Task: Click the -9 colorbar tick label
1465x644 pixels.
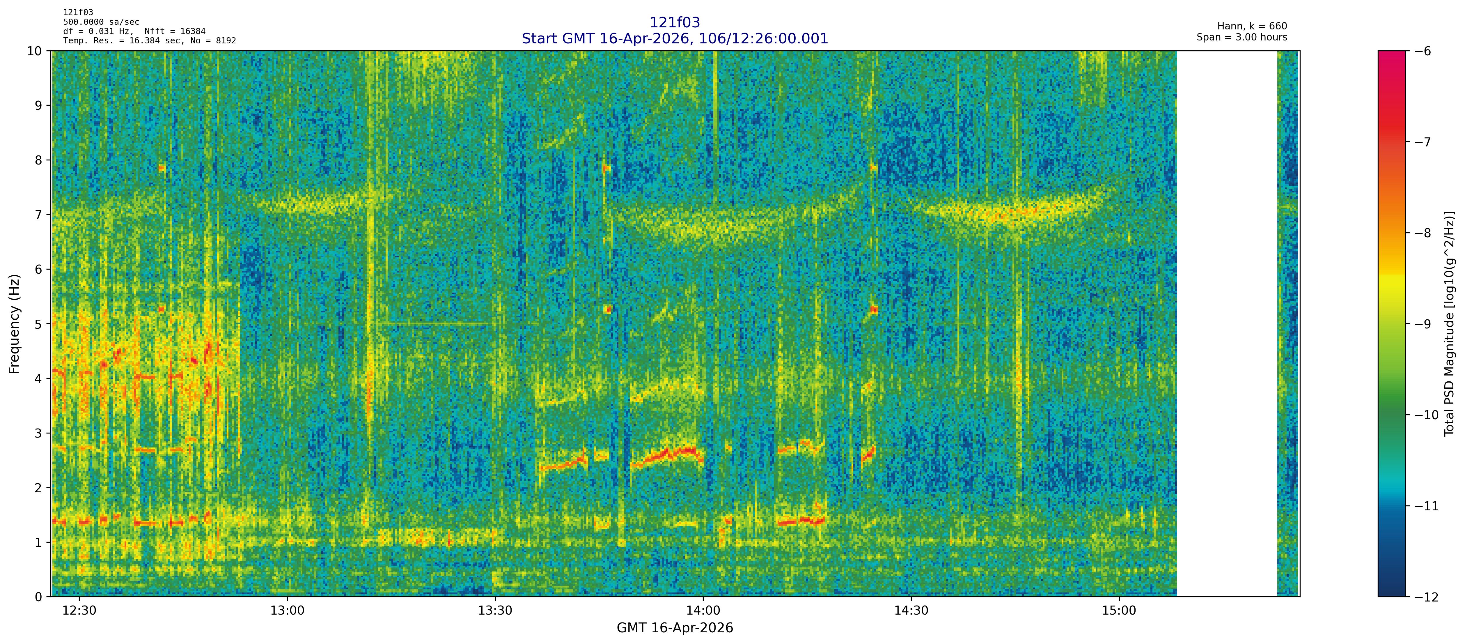Action: (x=1422, y=324)
